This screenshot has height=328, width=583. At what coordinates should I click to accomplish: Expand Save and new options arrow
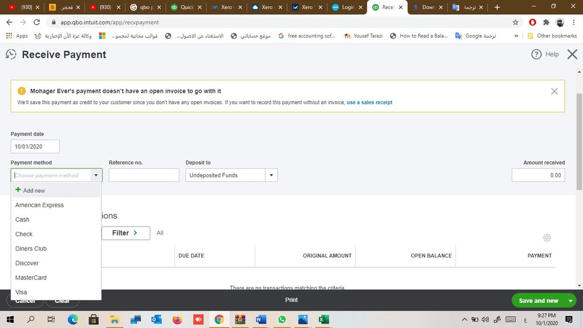(570, 301)
